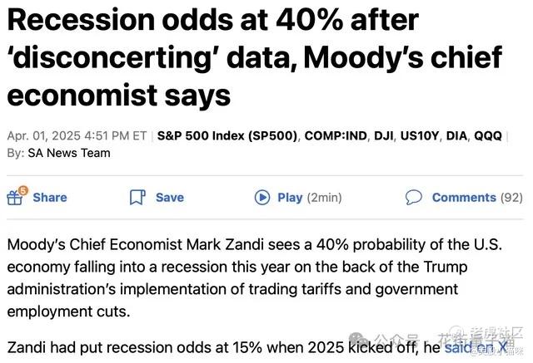Image resolution: width=533 pixels, height=363 pixels.
Task: Click the WeChat watermark logo at bottom
Action: (358, 338)
